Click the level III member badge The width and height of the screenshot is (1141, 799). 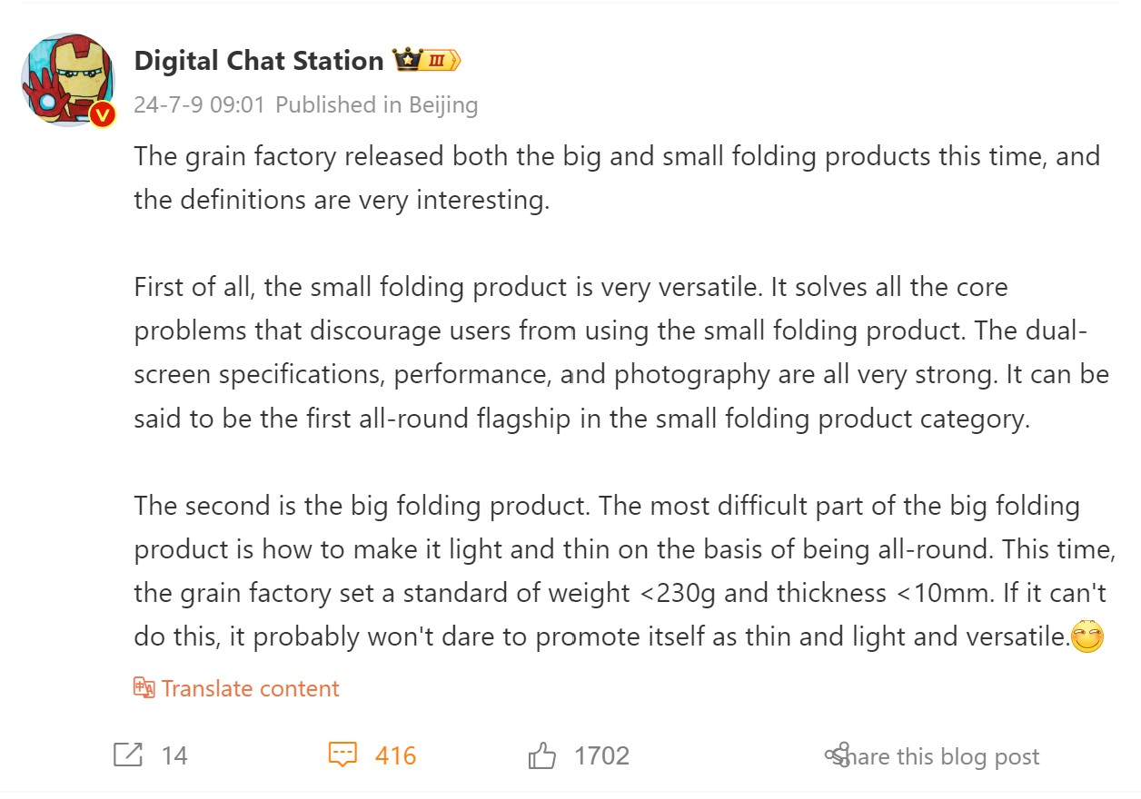pyautogui.click(x=440, y=61)
